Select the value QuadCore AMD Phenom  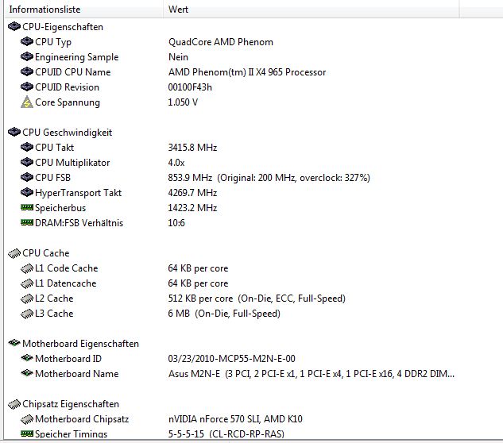tap(221, 42)
